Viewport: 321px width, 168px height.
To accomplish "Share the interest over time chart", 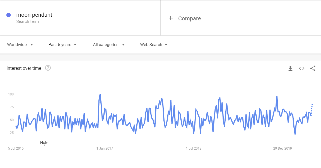I will (x=313, y=68).
